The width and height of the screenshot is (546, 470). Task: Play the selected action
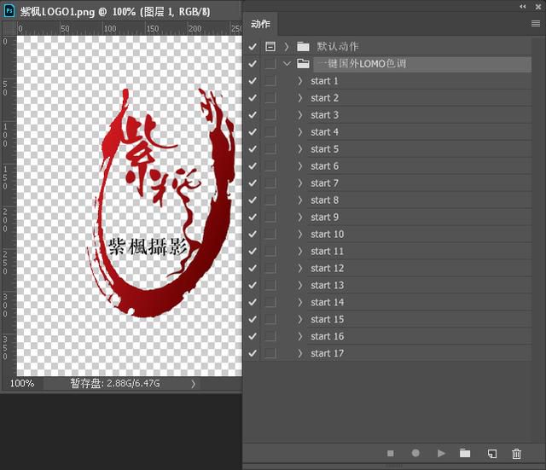coord(441,453)
